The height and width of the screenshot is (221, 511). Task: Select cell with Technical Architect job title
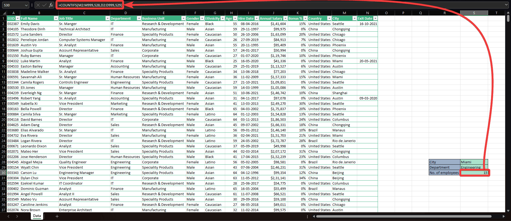(84, 29)
